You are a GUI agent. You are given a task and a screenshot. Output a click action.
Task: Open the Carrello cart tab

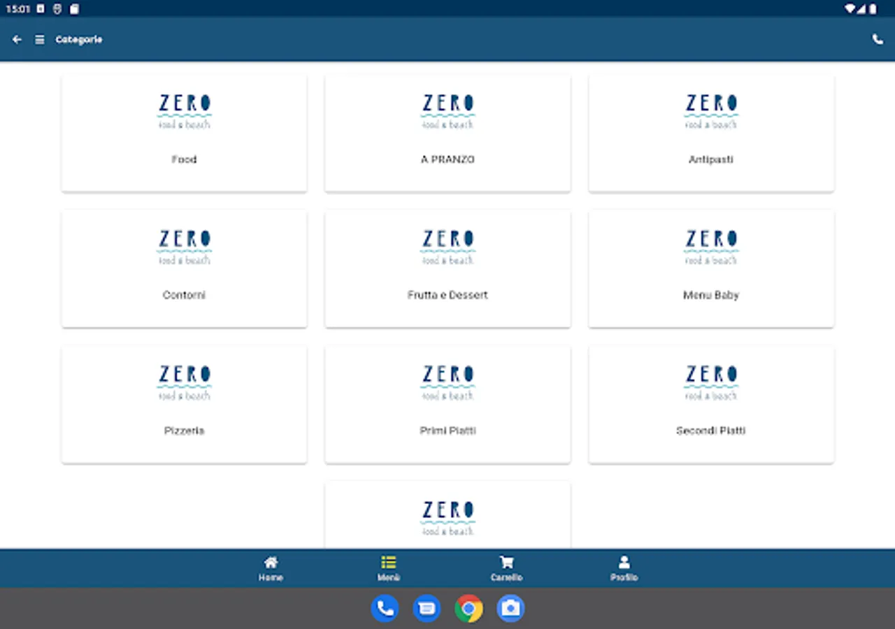506,568
